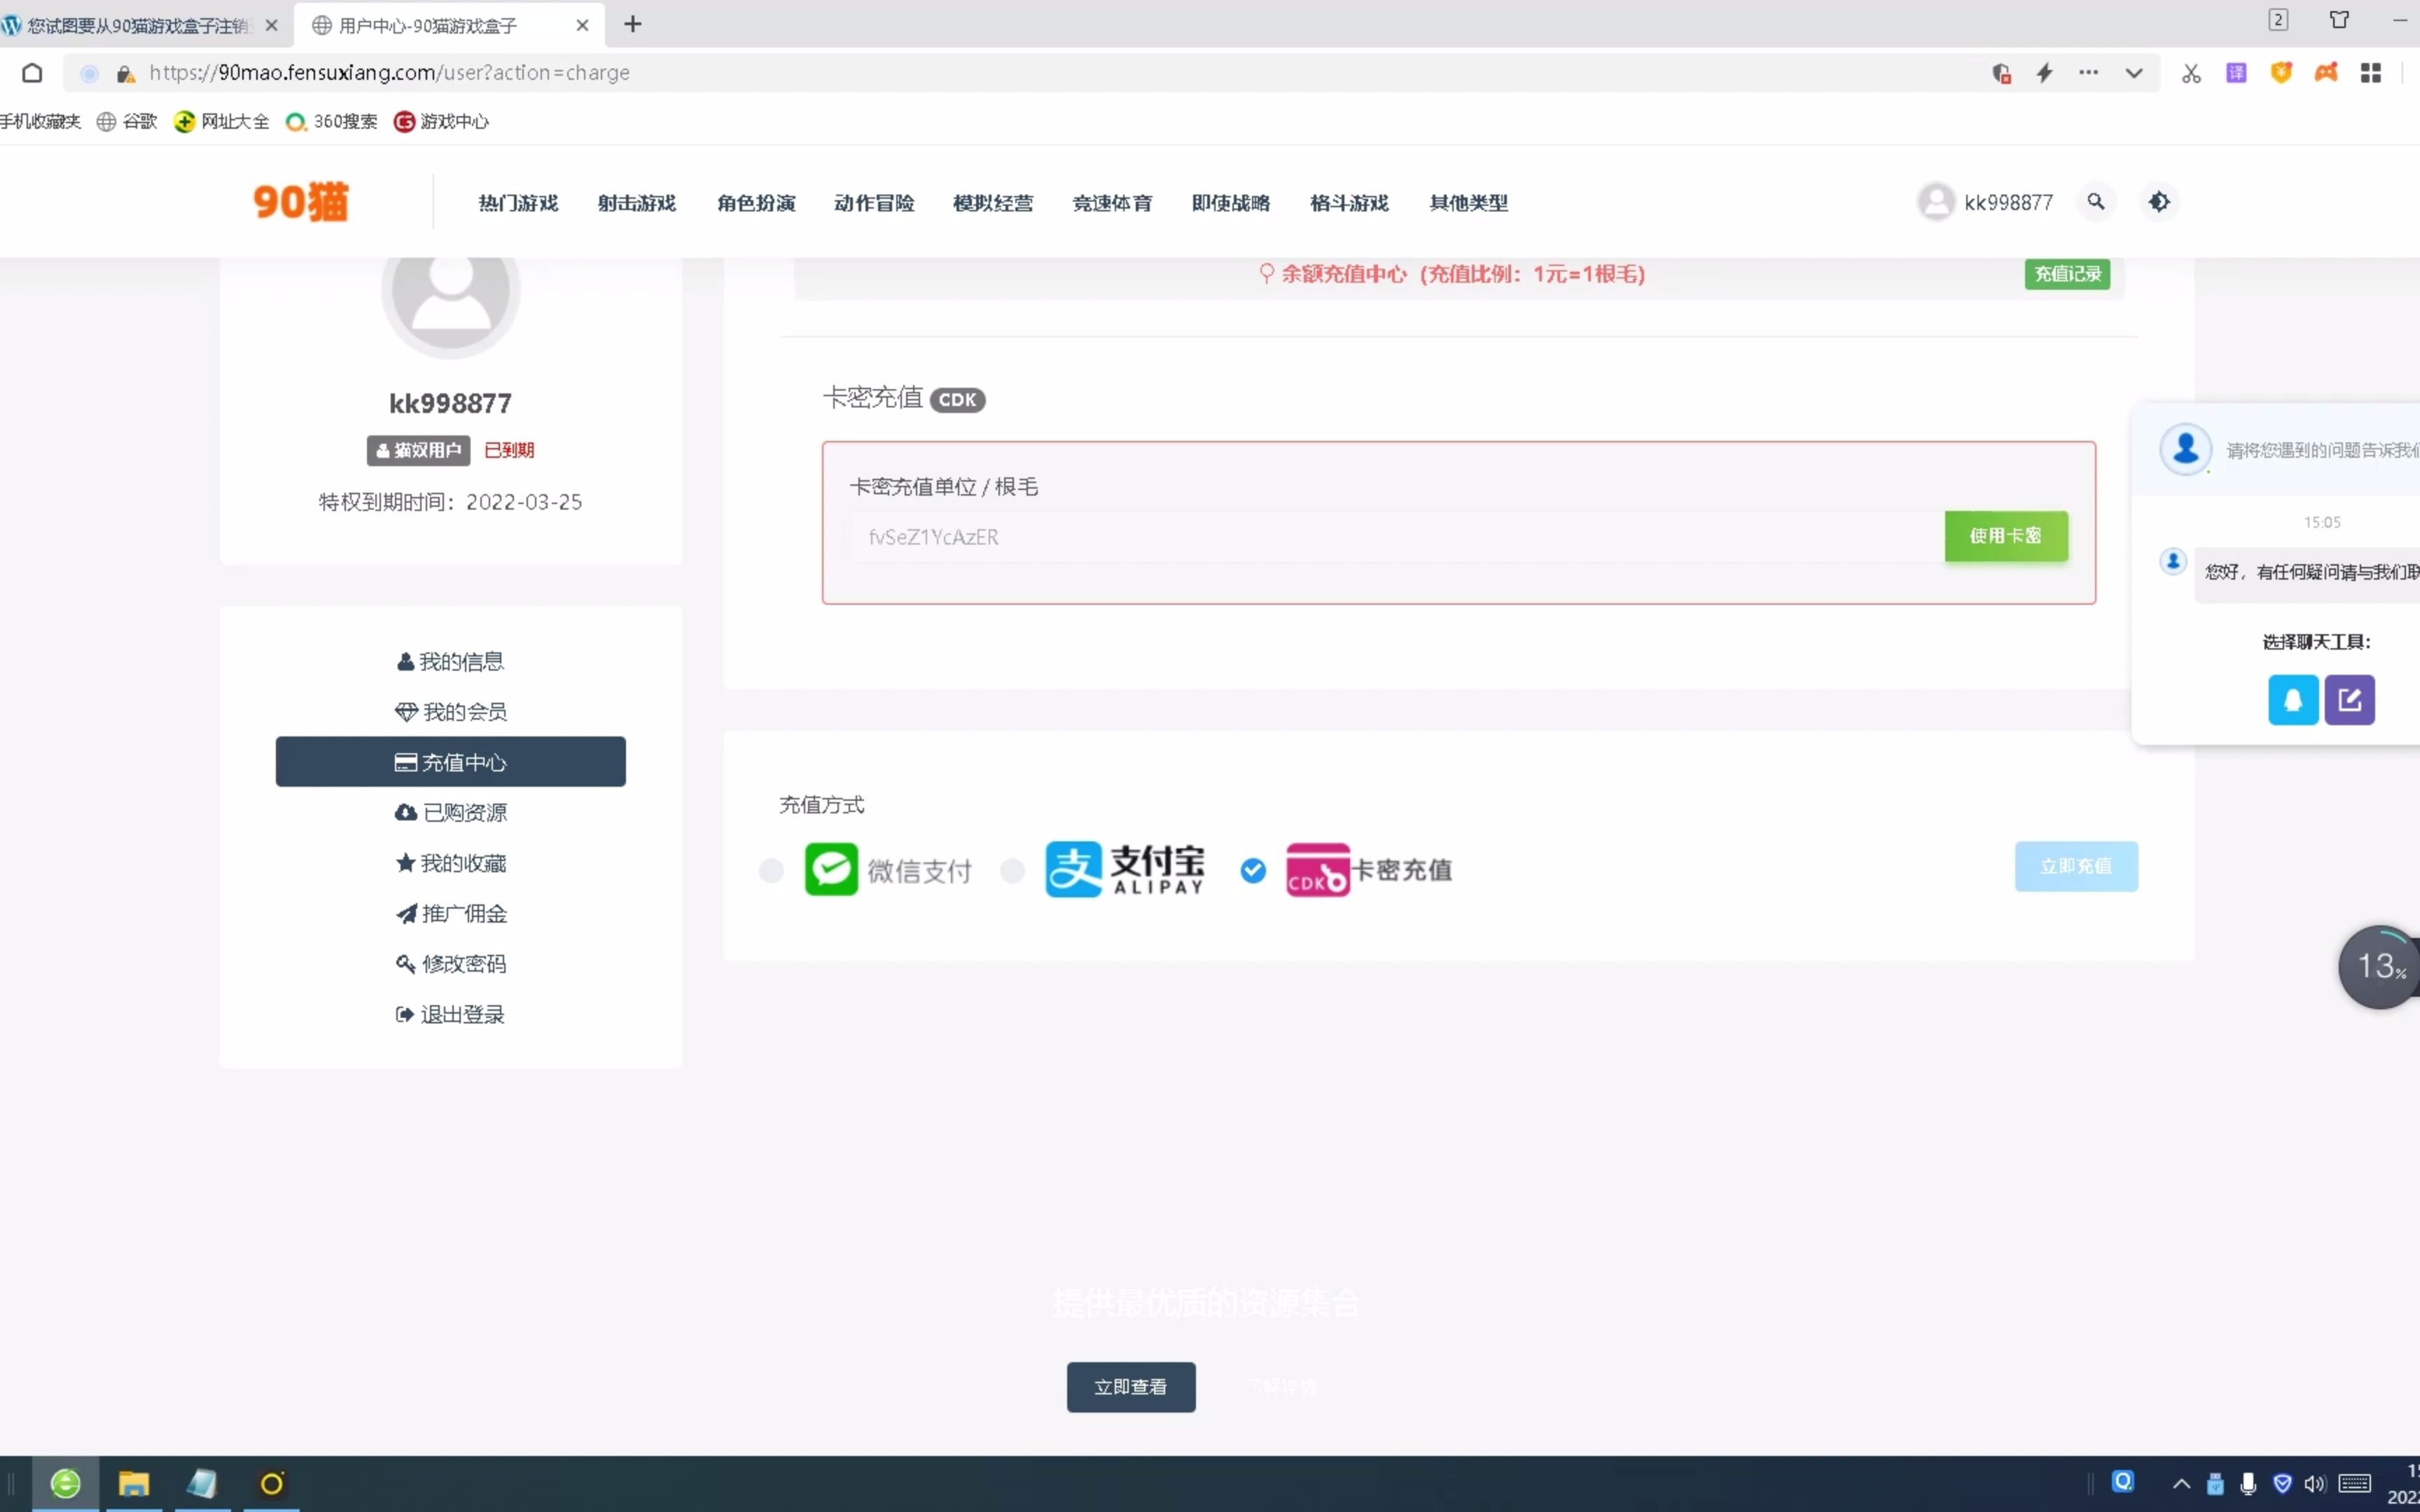2420x1512 pixels.
Task: Click the orange shield extension icon
Action: tap(2281, 73)
